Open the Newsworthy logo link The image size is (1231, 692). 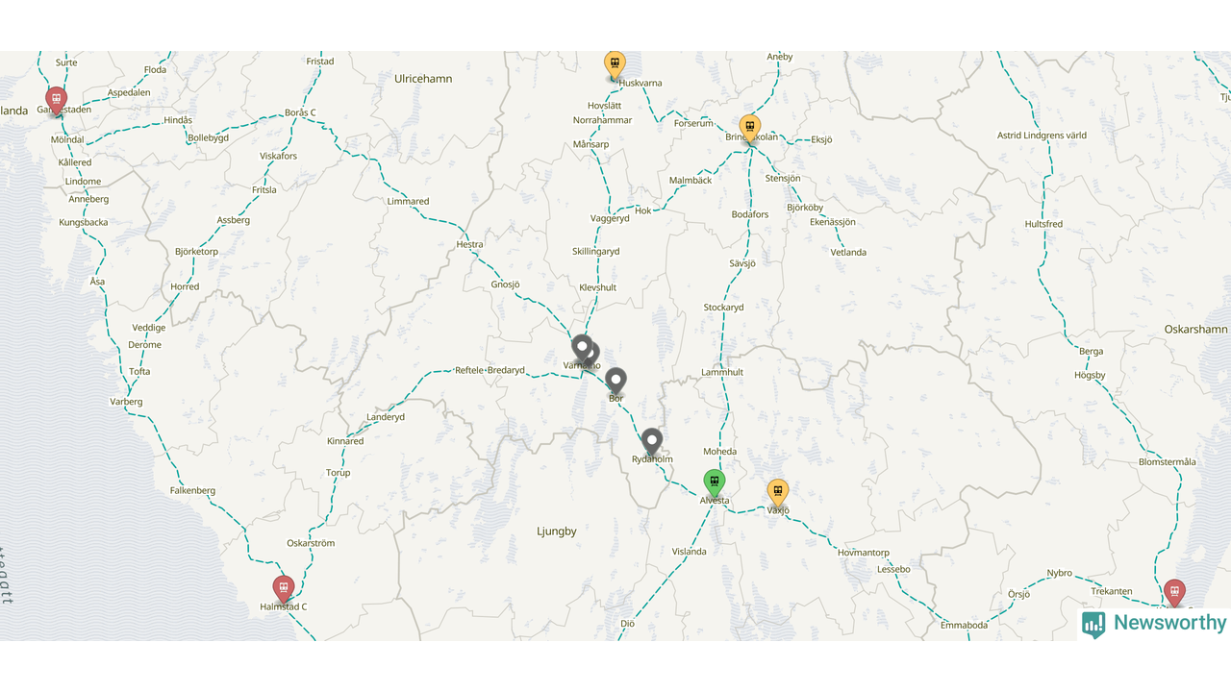[x=1154, y=624]
